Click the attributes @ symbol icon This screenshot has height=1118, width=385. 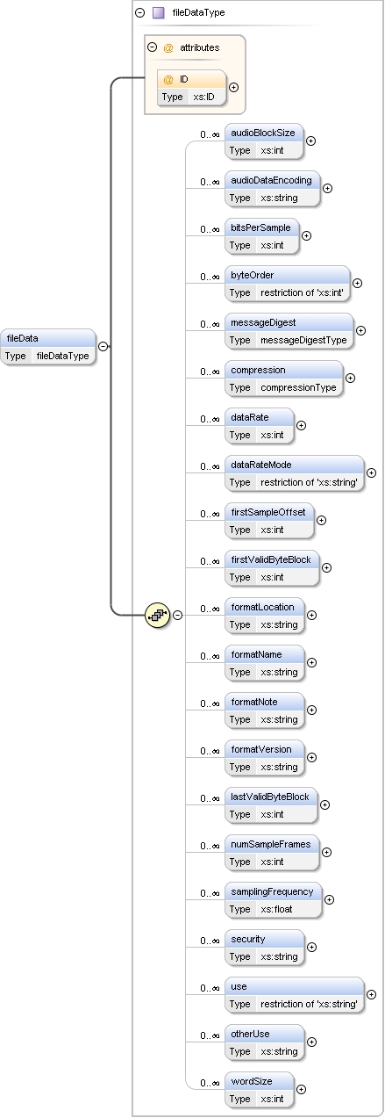[x=168, y=47]
